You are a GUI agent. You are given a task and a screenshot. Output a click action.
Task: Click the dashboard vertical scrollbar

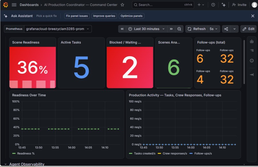coord(244,62)
